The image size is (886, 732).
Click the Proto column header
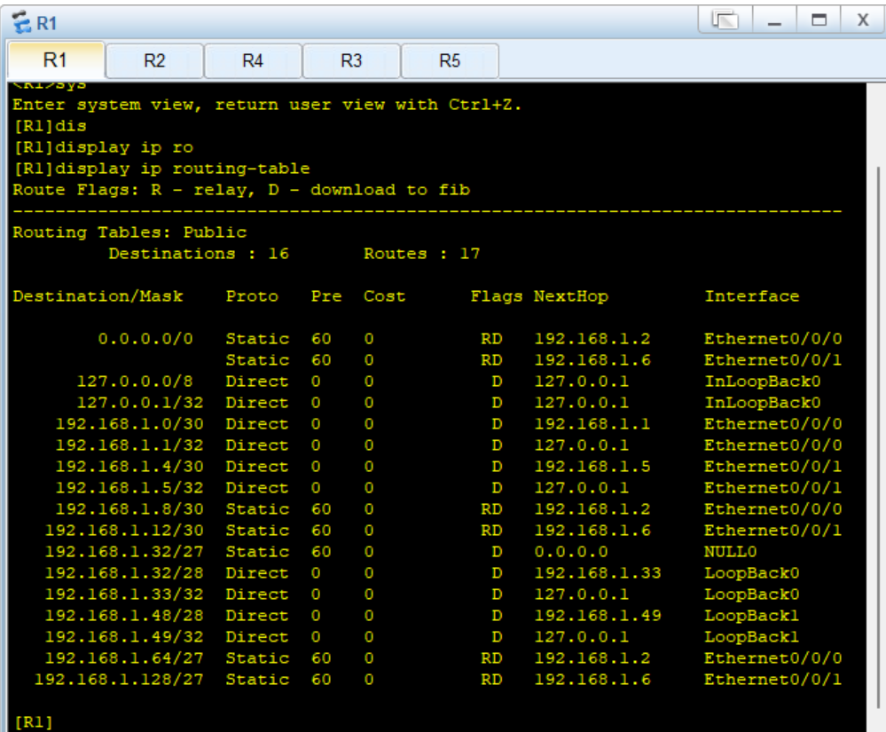click(x=252, y=296)
